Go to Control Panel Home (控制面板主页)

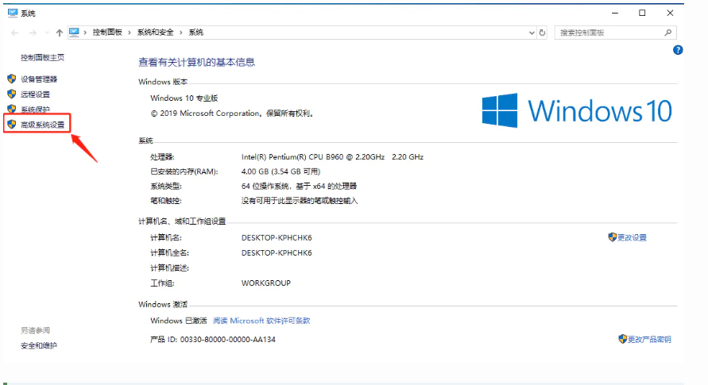click(42, 57)
